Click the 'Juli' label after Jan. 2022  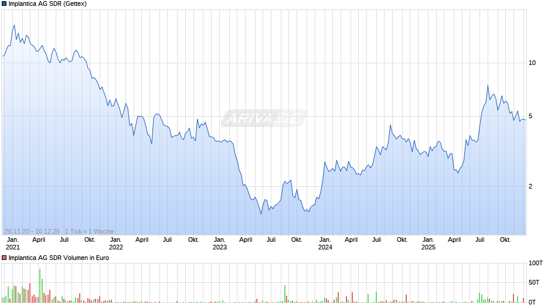(168, 240)
